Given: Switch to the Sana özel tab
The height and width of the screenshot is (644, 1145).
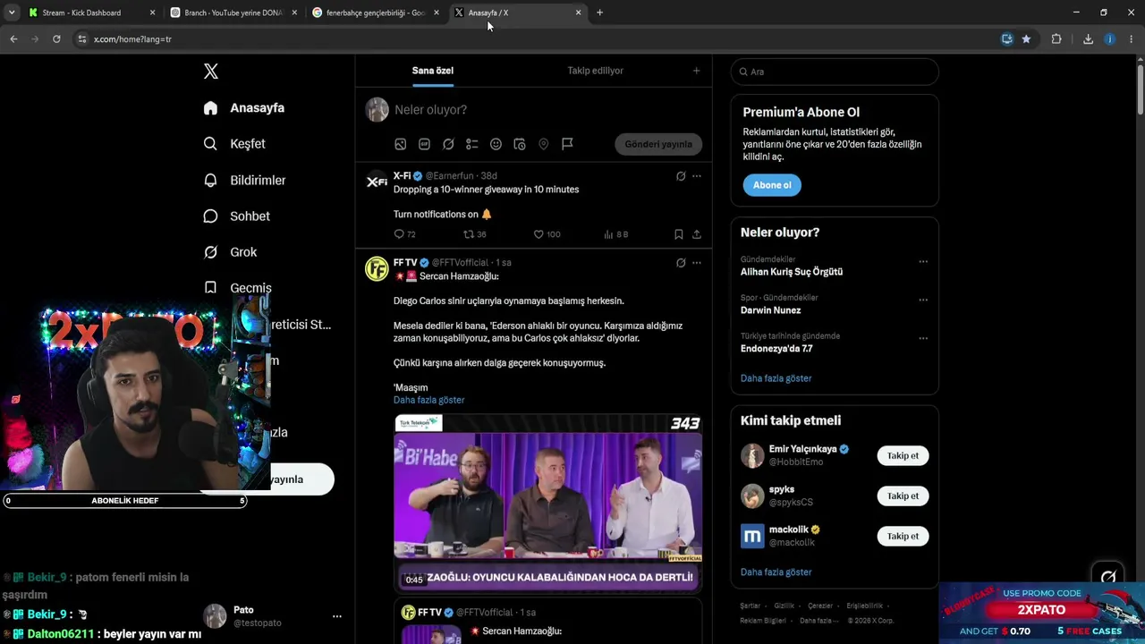Looking at the screenshot, I should click(x=433, y=71).
